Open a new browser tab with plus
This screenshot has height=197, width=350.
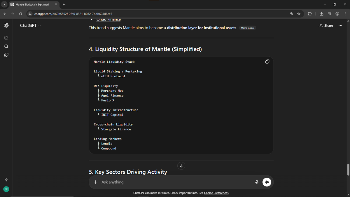[64, 4]
